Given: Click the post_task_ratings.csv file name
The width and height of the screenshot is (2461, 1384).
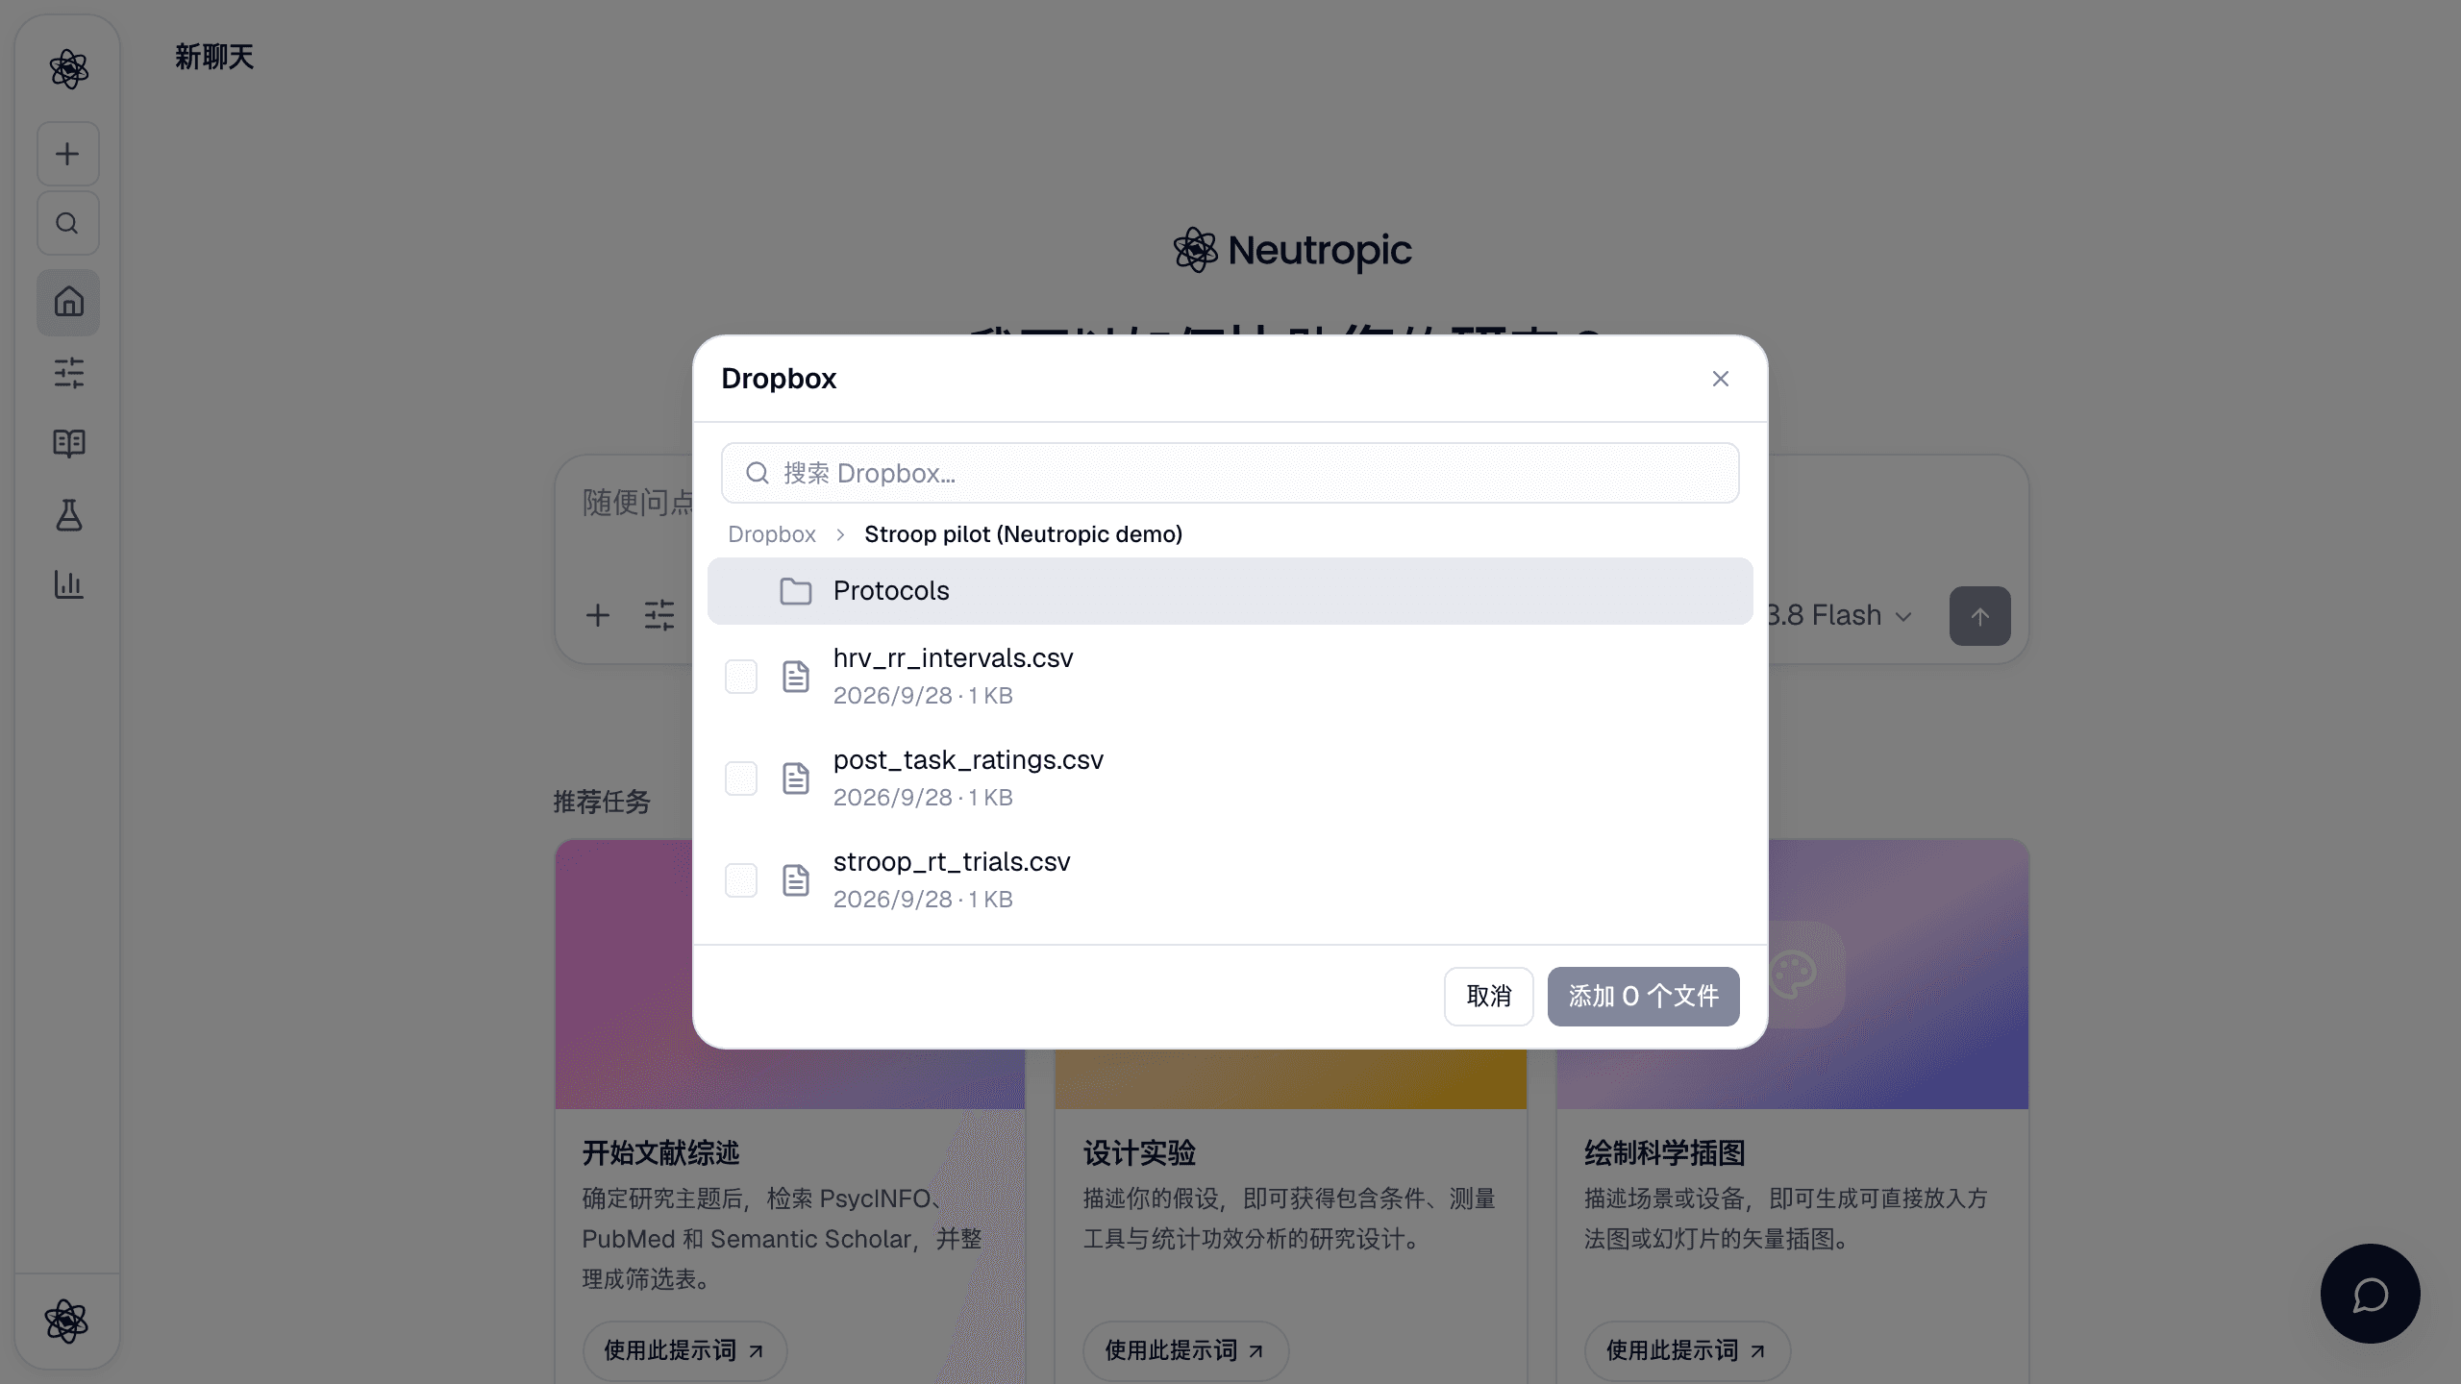Looking at the screenshot, I should (968, 760).
